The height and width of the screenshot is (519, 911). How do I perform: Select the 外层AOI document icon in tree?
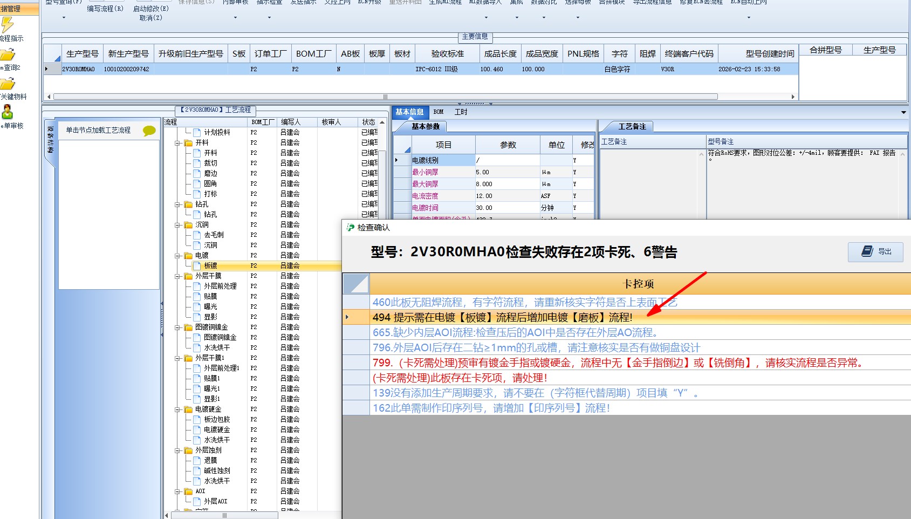(x=197, y=501)
